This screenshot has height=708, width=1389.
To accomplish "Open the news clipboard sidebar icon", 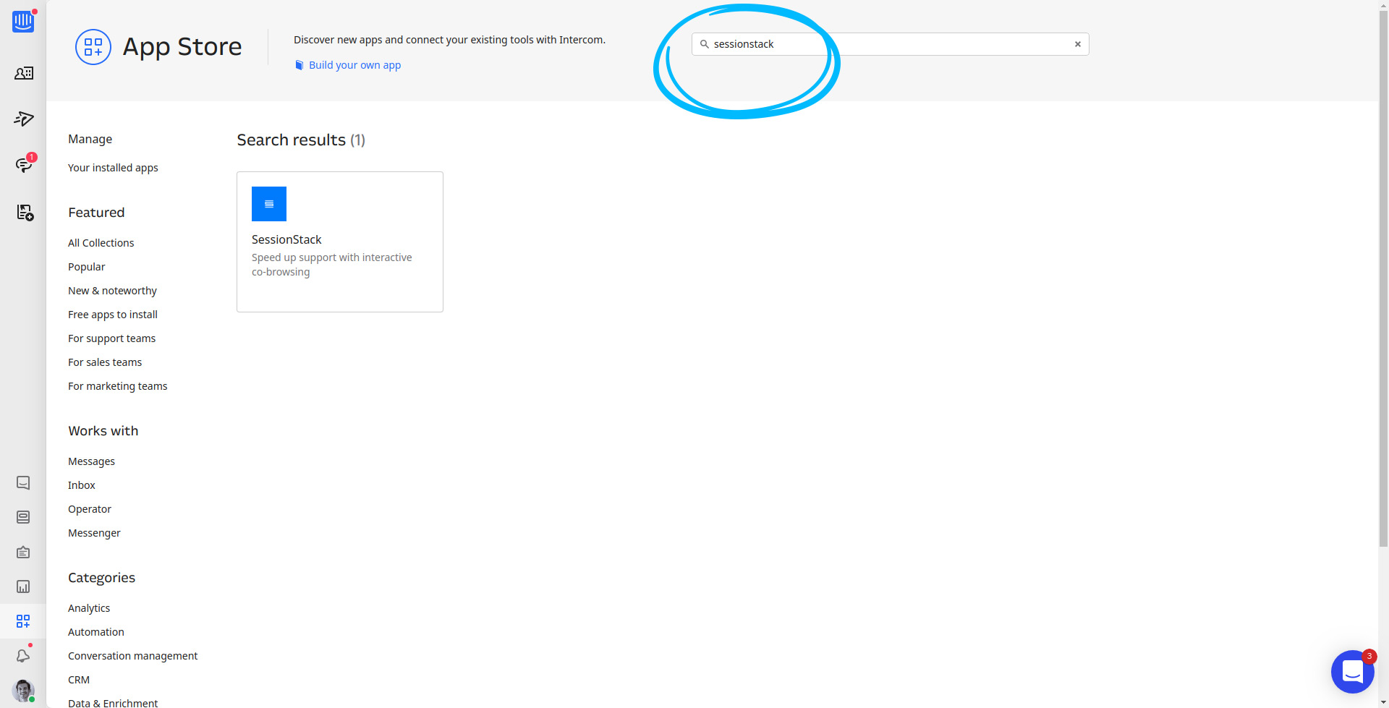I will tap(23, 552).
